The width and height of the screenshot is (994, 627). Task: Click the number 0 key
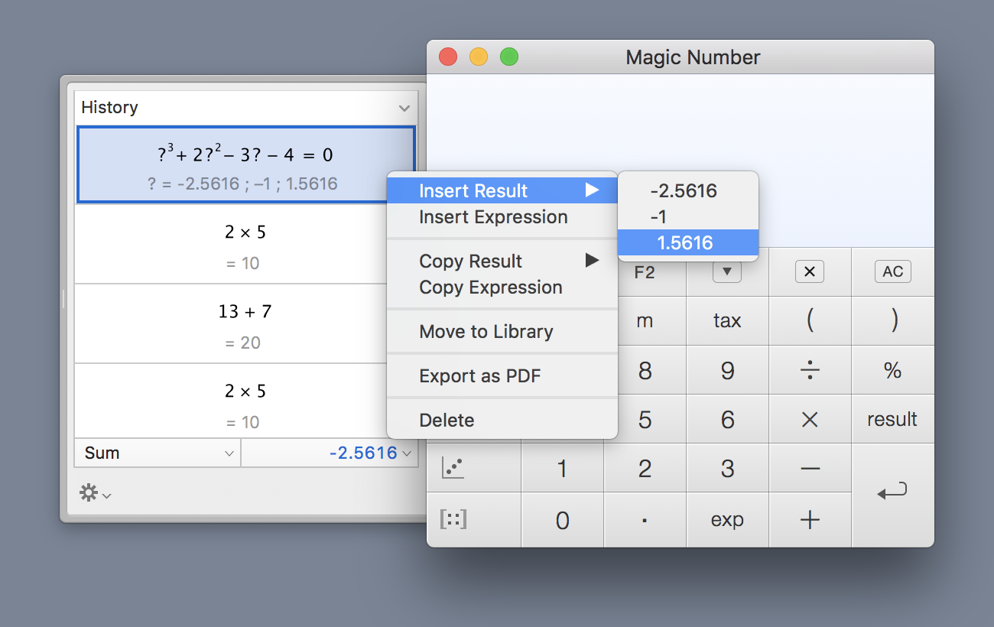562,520
